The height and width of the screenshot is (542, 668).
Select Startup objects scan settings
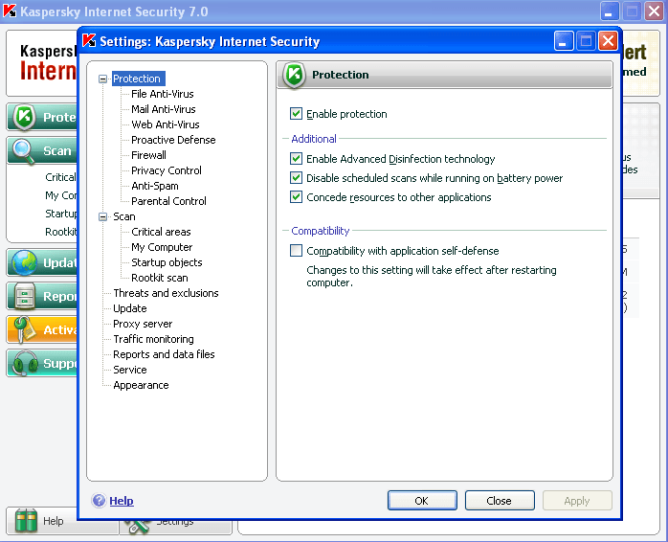167,262
